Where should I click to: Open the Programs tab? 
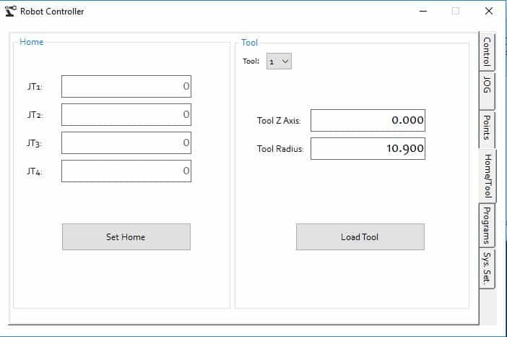click(487, 226)
